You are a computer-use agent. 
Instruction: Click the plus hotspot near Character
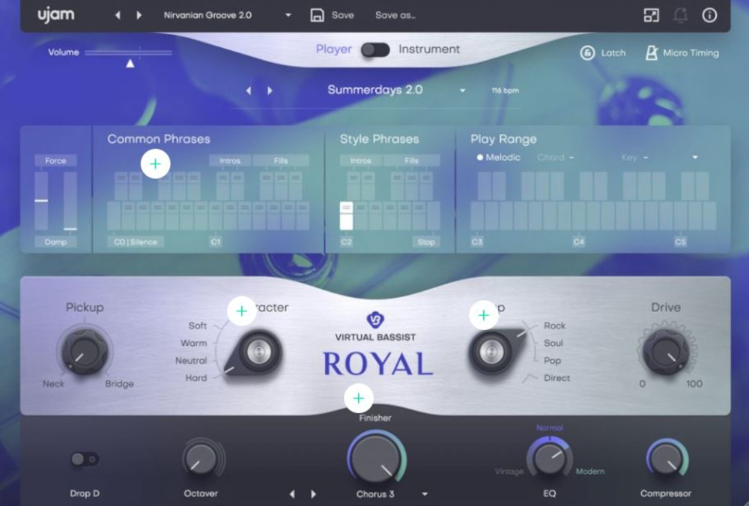pyautogui.click(x=242, y=311)
